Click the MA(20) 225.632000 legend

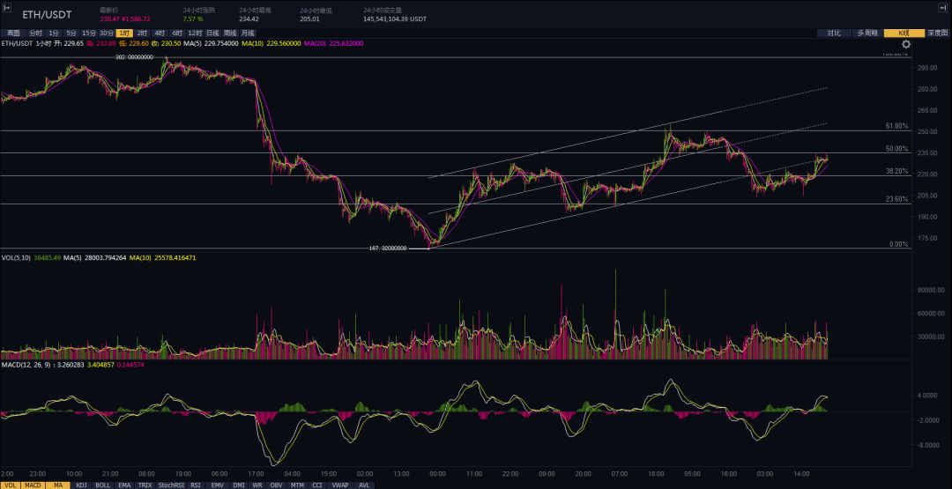(334, 44)
